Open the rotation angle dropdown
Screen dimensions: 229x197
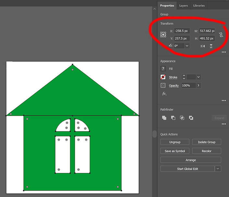tap(187, 46)
